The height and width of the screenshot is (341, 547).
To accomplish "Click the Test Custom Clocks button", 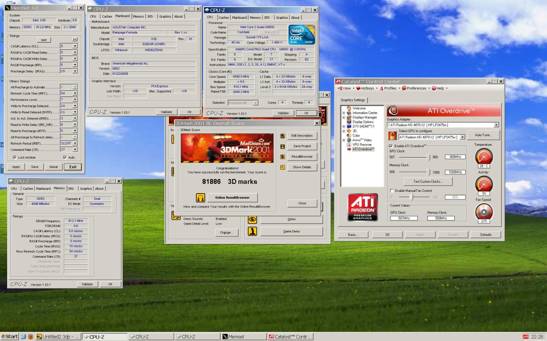I will pyautogui.click(x=428, y=182).
